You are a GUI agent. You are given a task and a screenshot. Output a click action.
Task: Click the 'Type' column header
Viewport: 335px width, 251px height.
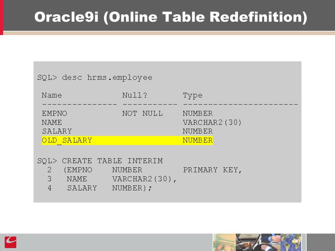[193, 96]
